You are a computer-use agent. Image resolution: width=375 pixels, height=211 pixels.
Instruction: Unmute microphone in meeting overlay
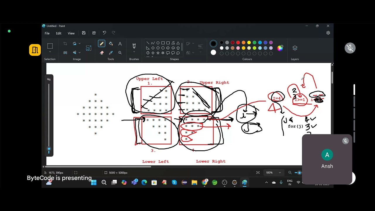[x=350, y=48]
